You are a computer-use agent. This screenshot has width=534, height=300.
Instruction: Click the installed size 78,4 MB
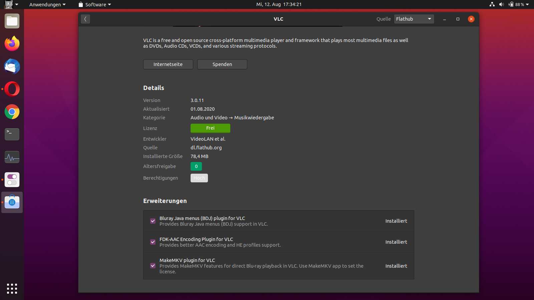click(200, 156)
